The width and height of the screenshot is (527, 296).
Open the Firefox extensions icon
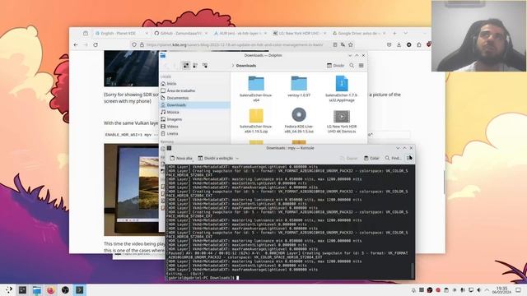click(419, 44)
